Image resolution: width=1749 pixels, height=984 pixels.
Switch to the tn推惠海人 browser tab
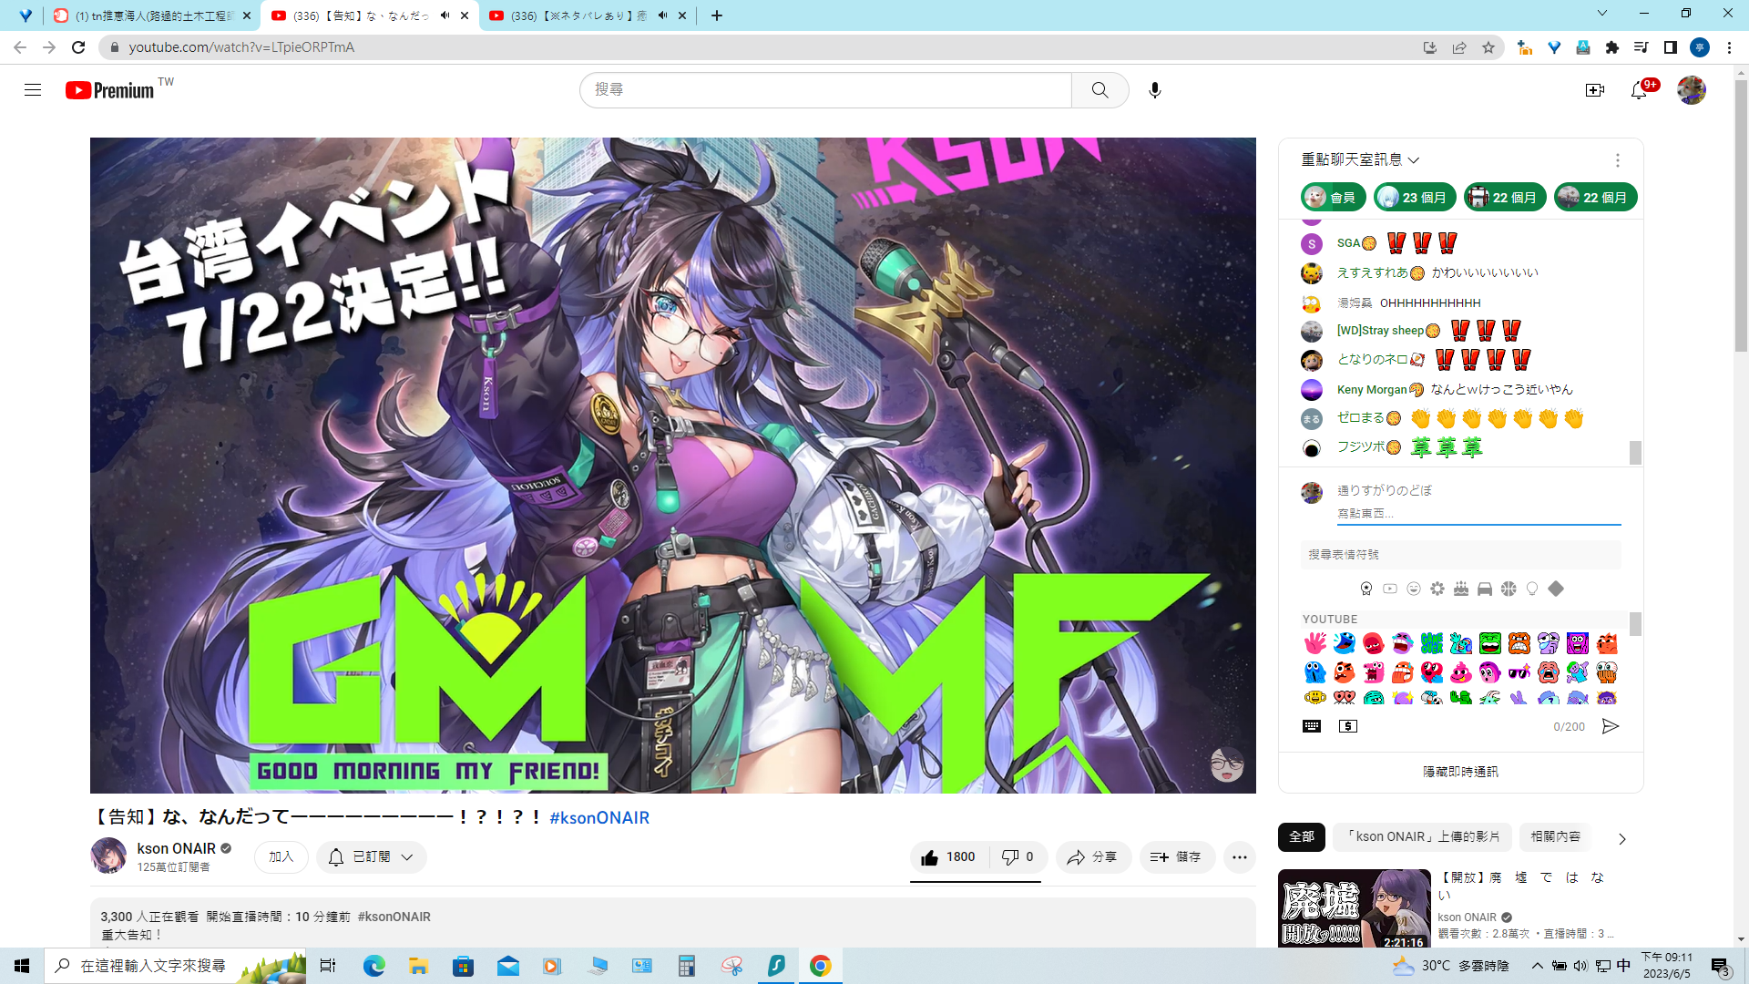[152, 15]
